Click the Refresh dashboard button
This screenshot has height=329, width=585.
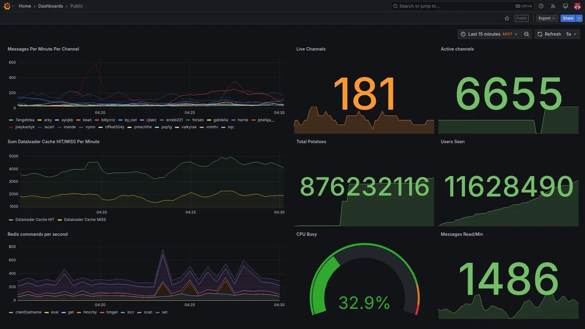coord(549,34)
